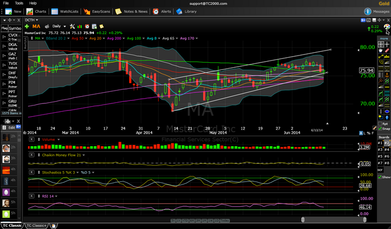
Task: Toggle the A arithmetic scale button
Action: 361,133
